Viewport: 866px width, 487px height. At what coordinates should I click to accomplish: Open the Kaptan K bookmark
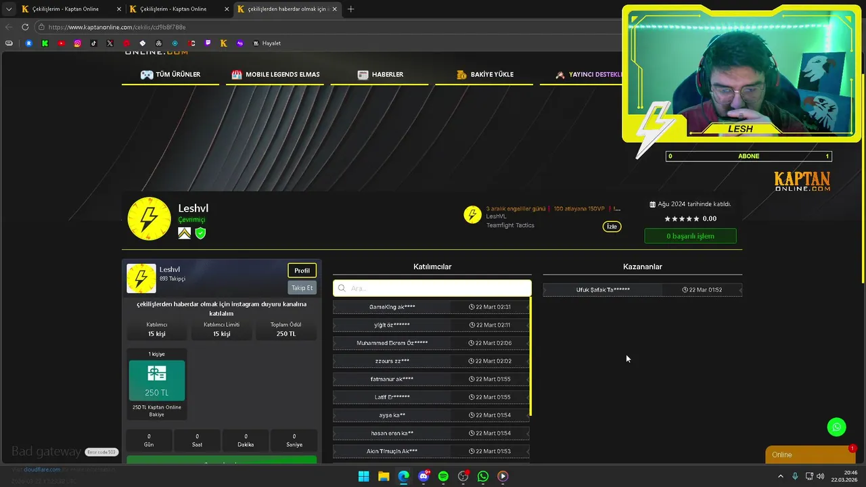(x=223, y=43)
